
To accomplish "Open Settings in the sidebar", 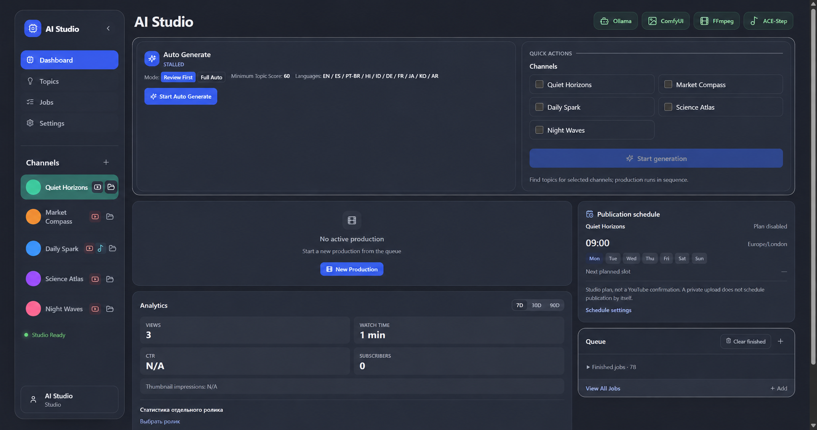I will pyautogui.click(x=69, y=123).
